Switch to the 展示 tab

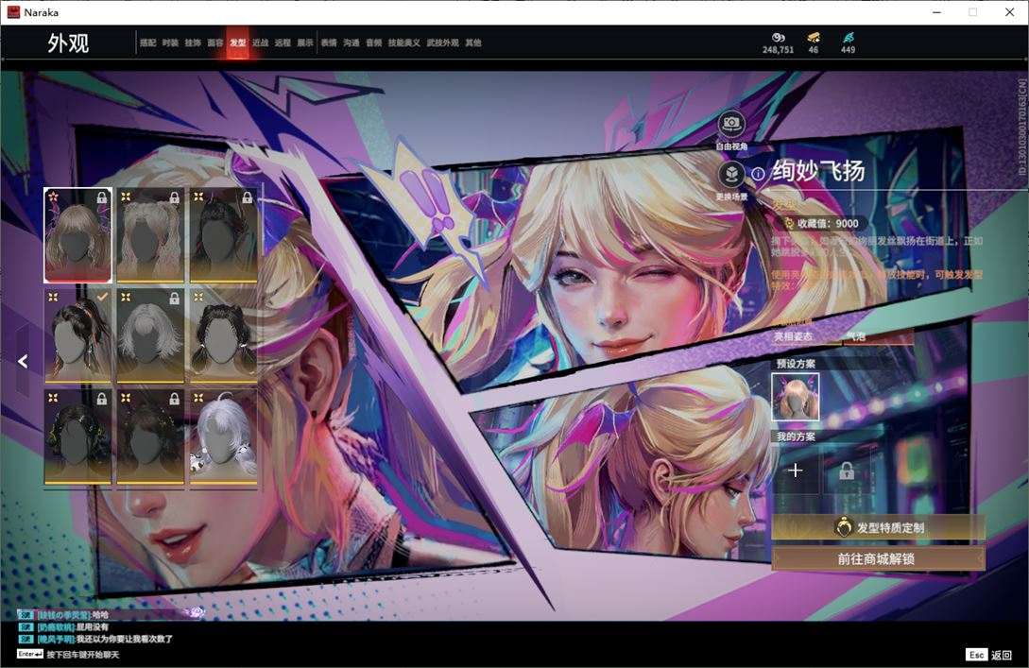[305, 43]
